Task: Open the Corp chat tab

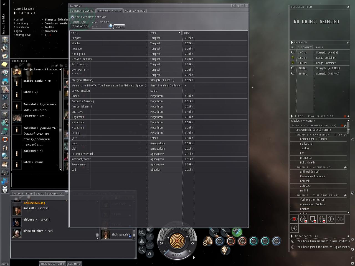Action: pyautogui.click(x=29, y=194)
